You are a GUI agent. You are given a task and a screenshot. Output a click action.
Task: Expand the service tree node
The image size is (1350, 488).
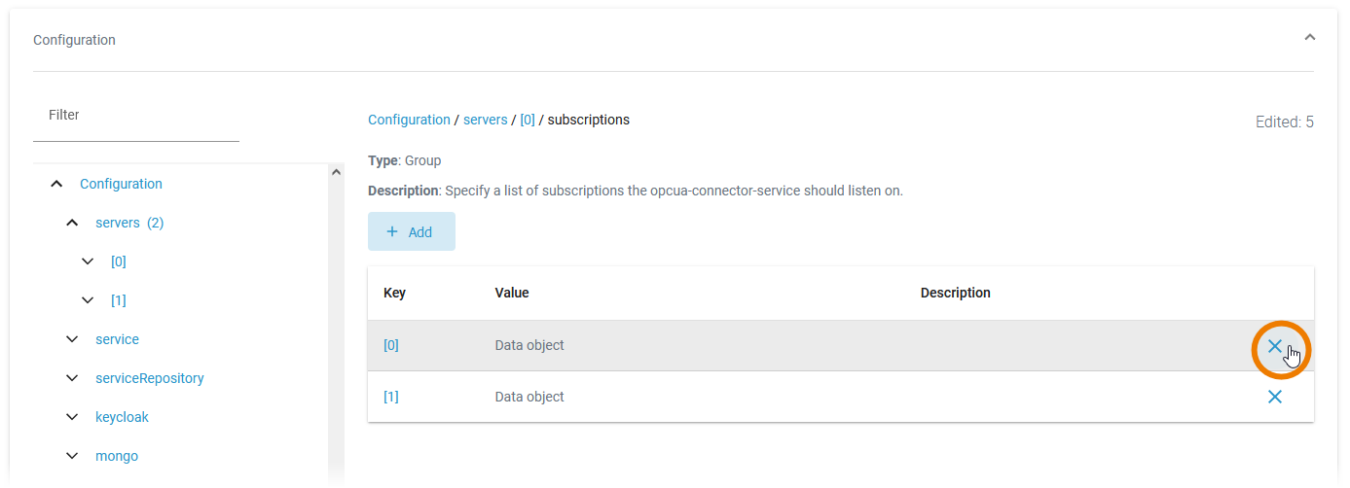tap(72, 339)
